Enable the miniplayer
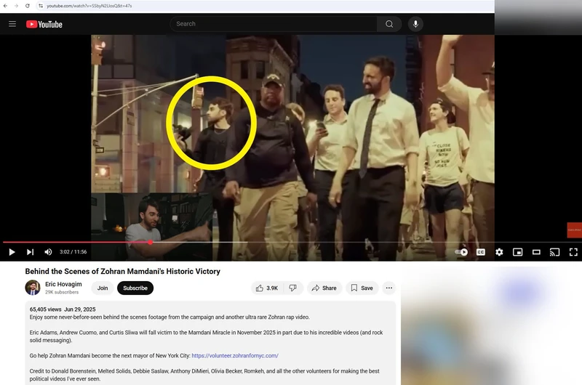The width and height of the screenshot is (582, 385). [x=518, y=252]
